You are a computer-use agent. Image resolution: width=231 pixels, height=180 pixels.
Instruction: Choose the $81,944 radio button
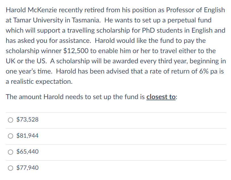point(11,136)
